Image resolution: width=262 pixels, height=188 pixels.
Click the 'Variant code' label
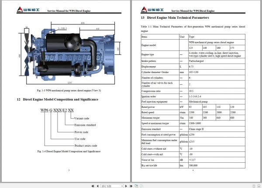82,118
